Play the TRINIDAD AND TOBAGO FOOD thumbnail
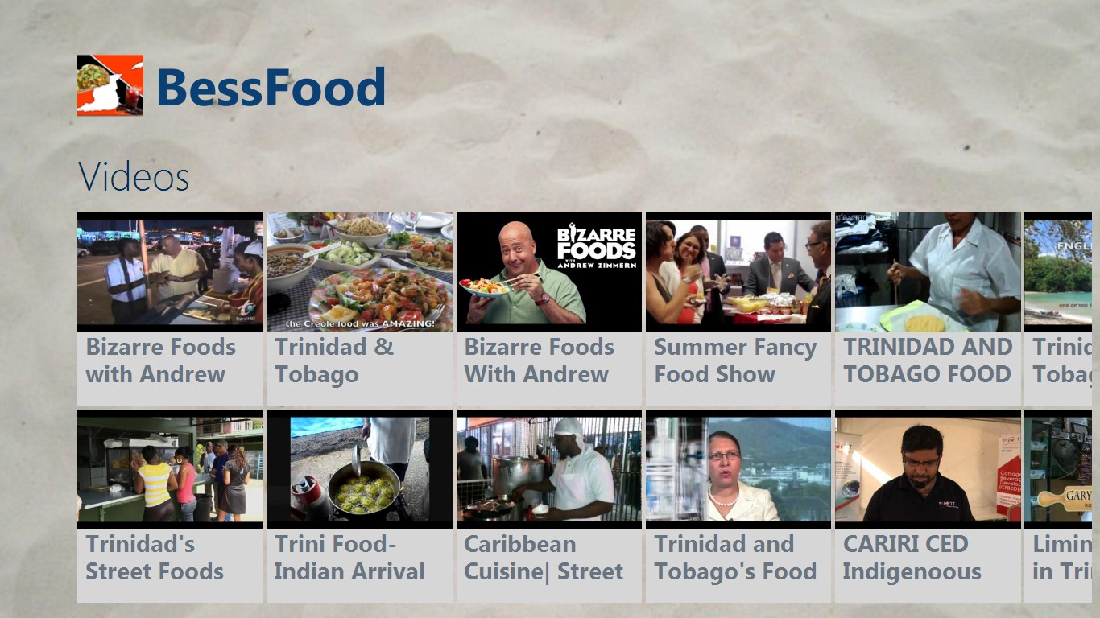The width and height of the screenshot is (1100, 618). pyautogui.click(x=928, y=272)
